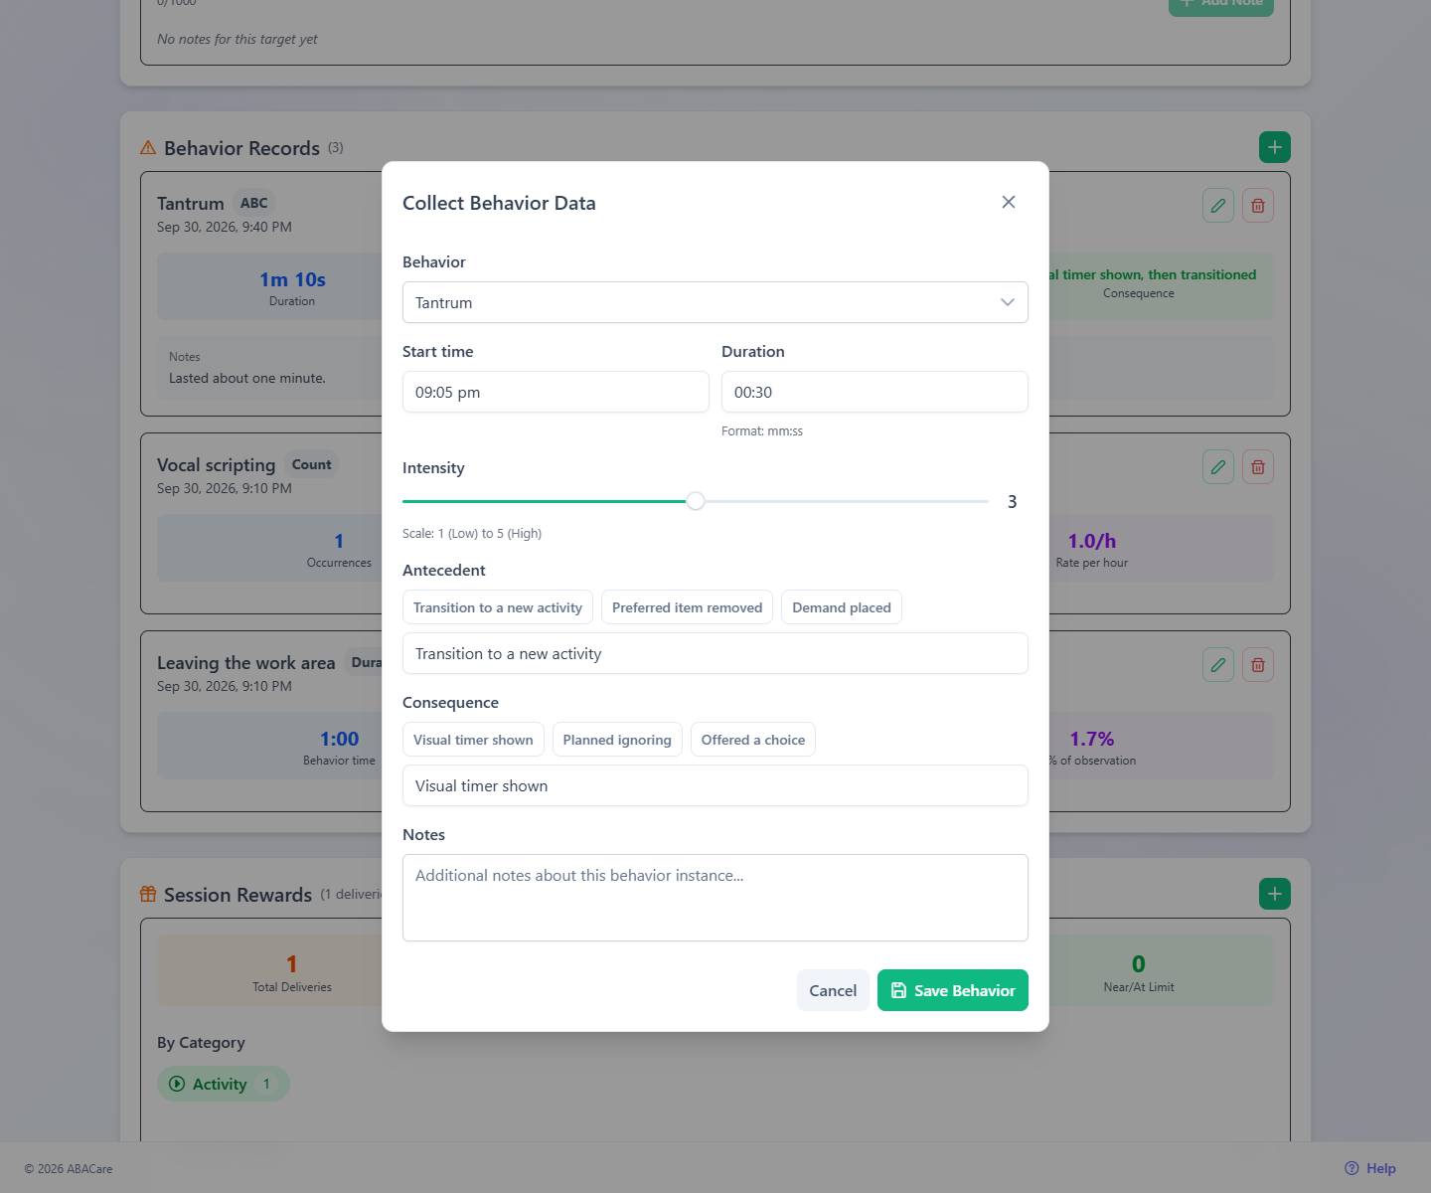Viewport: 1431px width, 1193px height.
Task: Click the Count badge on Vocal scripting
Action: tap(311, 464)
